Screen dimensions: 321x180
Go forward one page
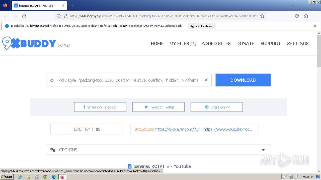[15, 16]
